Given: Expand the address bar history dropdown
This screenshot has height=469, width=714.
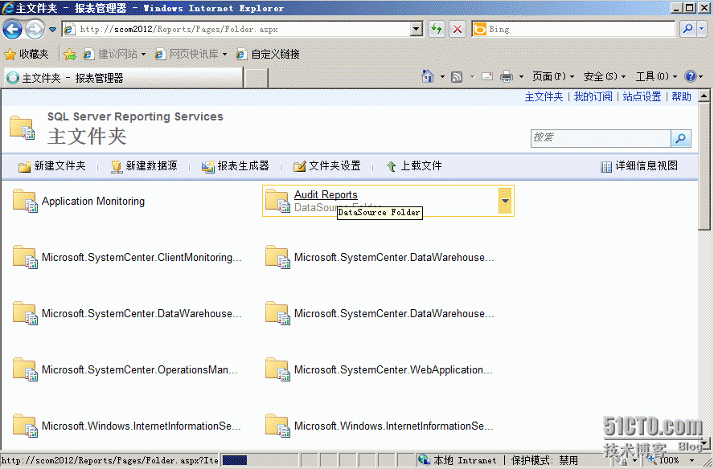Looking at the screenshot, I should (416, 29).
